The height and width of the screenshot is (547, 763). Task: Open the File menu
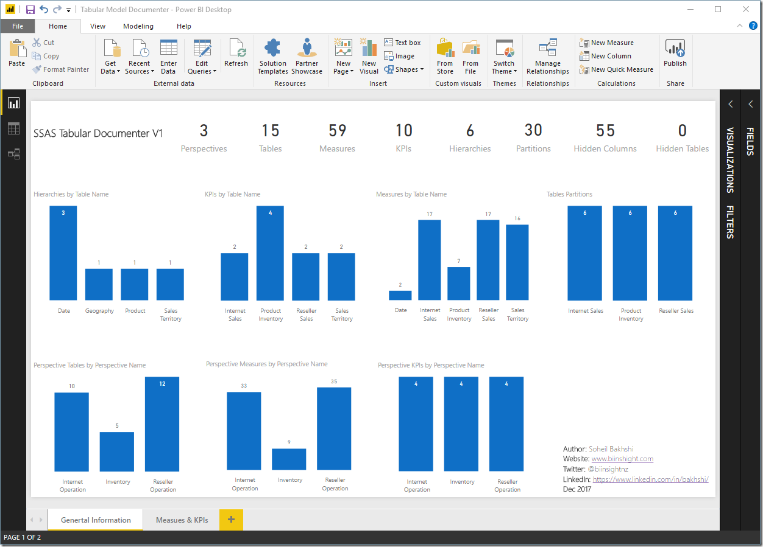[x=17, y=26]
